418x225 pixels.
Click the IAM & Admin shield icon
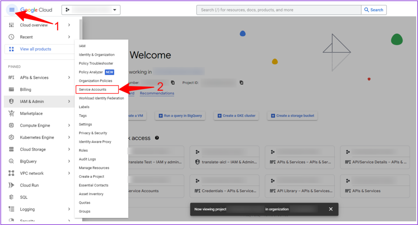click(11, 101)
